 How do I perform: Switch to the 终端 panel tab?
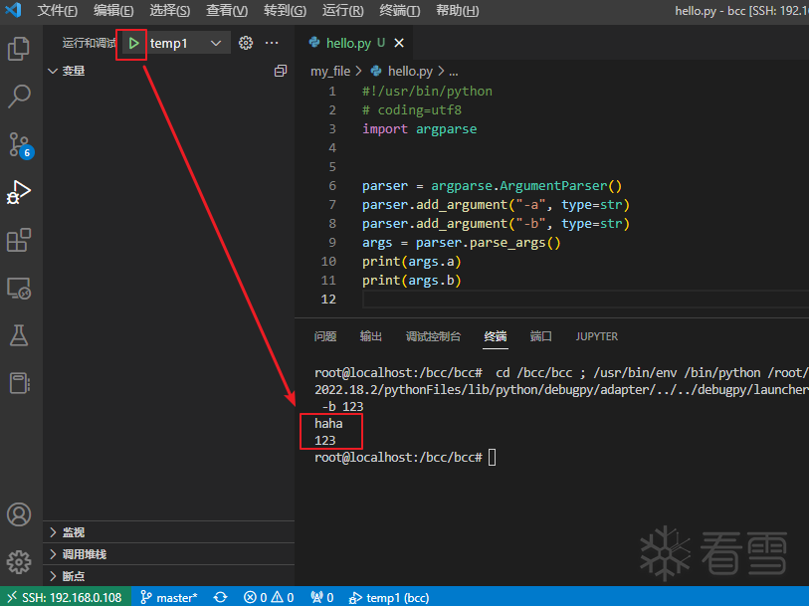(x=496, y=336)
